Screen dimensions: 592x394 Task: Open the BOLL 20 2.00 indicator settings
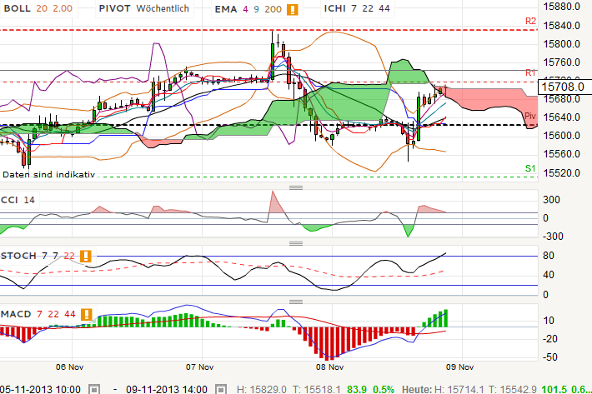(x=38, y=8)
